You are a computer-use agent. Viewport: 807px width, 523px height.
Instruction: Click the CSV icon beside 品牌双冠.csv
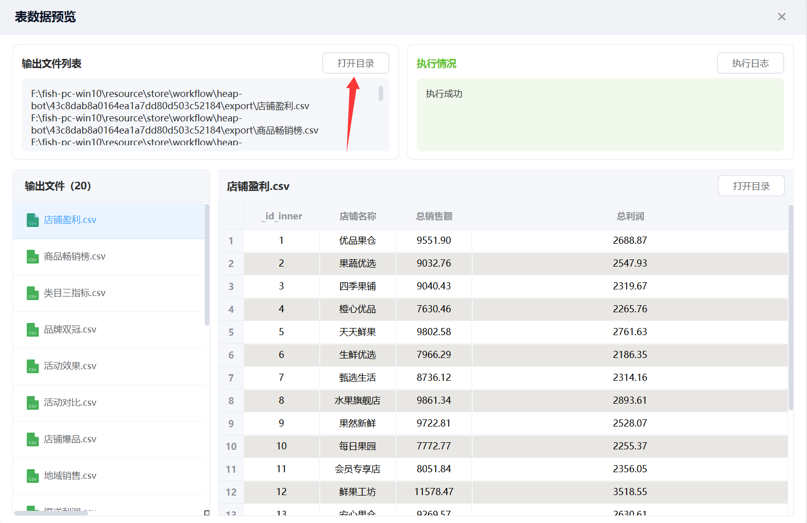coord(33,330)
